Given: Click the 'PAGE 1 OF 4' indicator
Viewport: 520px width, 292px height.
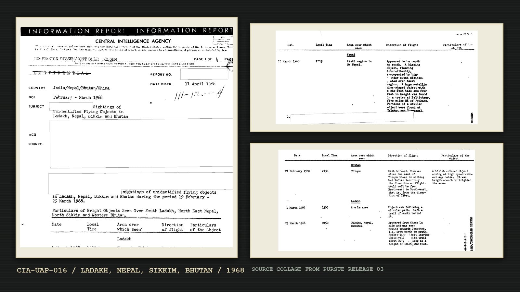Looking at the screenshot, I should (207, 59).
